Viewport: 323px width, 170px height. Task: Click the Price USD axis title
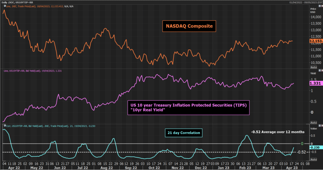313,10
